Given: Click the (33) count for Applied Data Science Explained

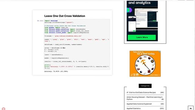Looking at the screenshot, I should pos(162,104).
